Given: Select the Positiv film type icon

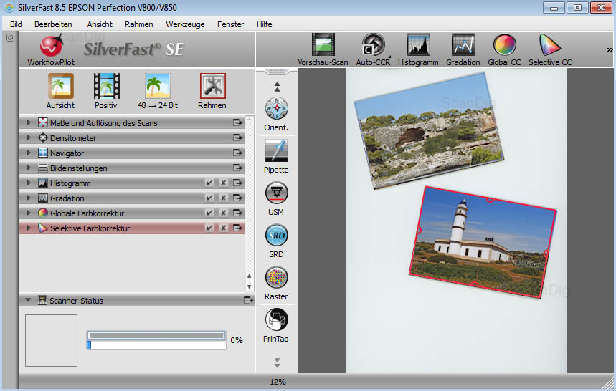Looking at the screenshot, I should click(x=106, y=85).
